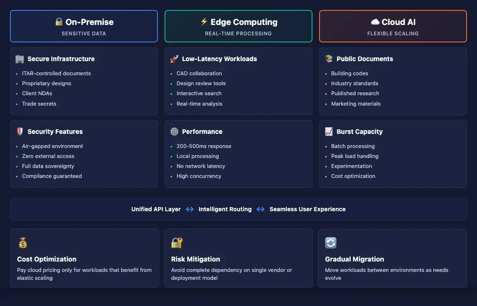The image size is (477, 306).
Task: Switch to the Cloud AI Flexible Scaling panel
Action: tap(393, 26)
